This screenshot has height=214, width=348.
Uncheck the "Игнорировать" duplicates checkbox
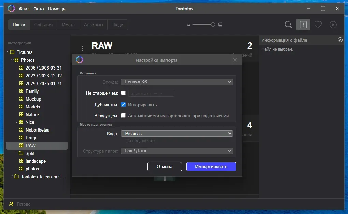coord(124,105)
